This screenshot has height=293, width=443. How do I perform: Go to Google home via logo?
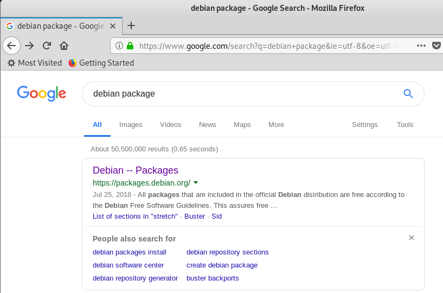pos(42,93)
